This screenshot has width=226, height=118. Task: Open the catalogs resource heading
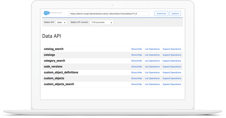click(x=49, y=55)
